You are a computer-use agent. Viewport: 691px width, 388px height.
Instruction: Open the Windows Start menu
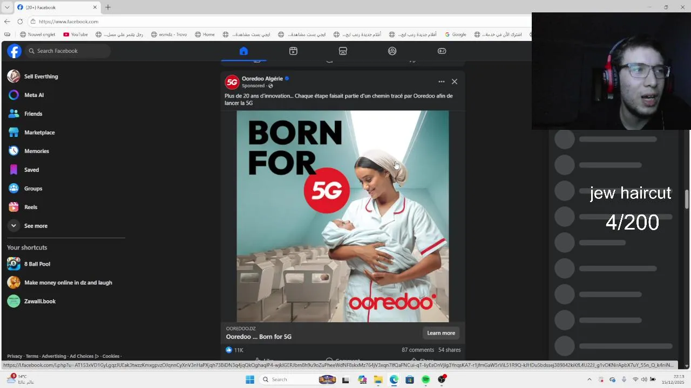click(249, 379)
